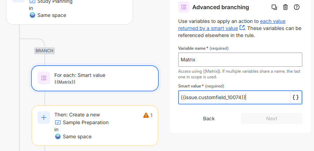The height and width of the screenshot is (151, 314).
Task: Open the external link icon after smart value
Action: [242, 28]
